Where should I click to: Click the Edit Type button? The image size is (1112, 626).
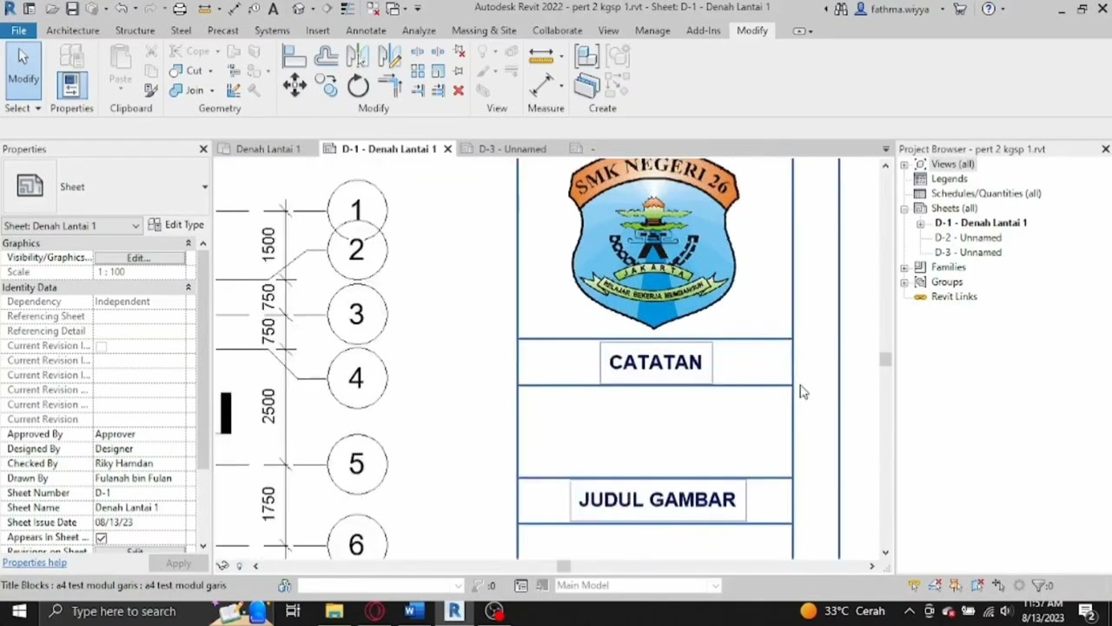click(175, 225)
